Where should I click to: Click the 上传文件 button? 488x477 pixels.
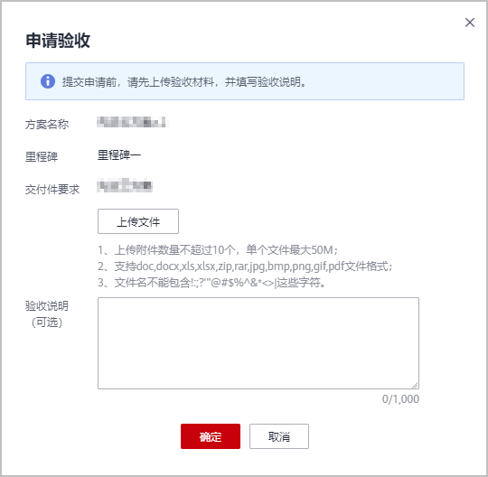click(138, 221)
